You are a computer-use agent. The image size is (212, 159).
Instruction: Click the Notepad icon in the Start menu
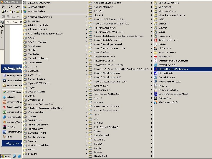(4, 97)
